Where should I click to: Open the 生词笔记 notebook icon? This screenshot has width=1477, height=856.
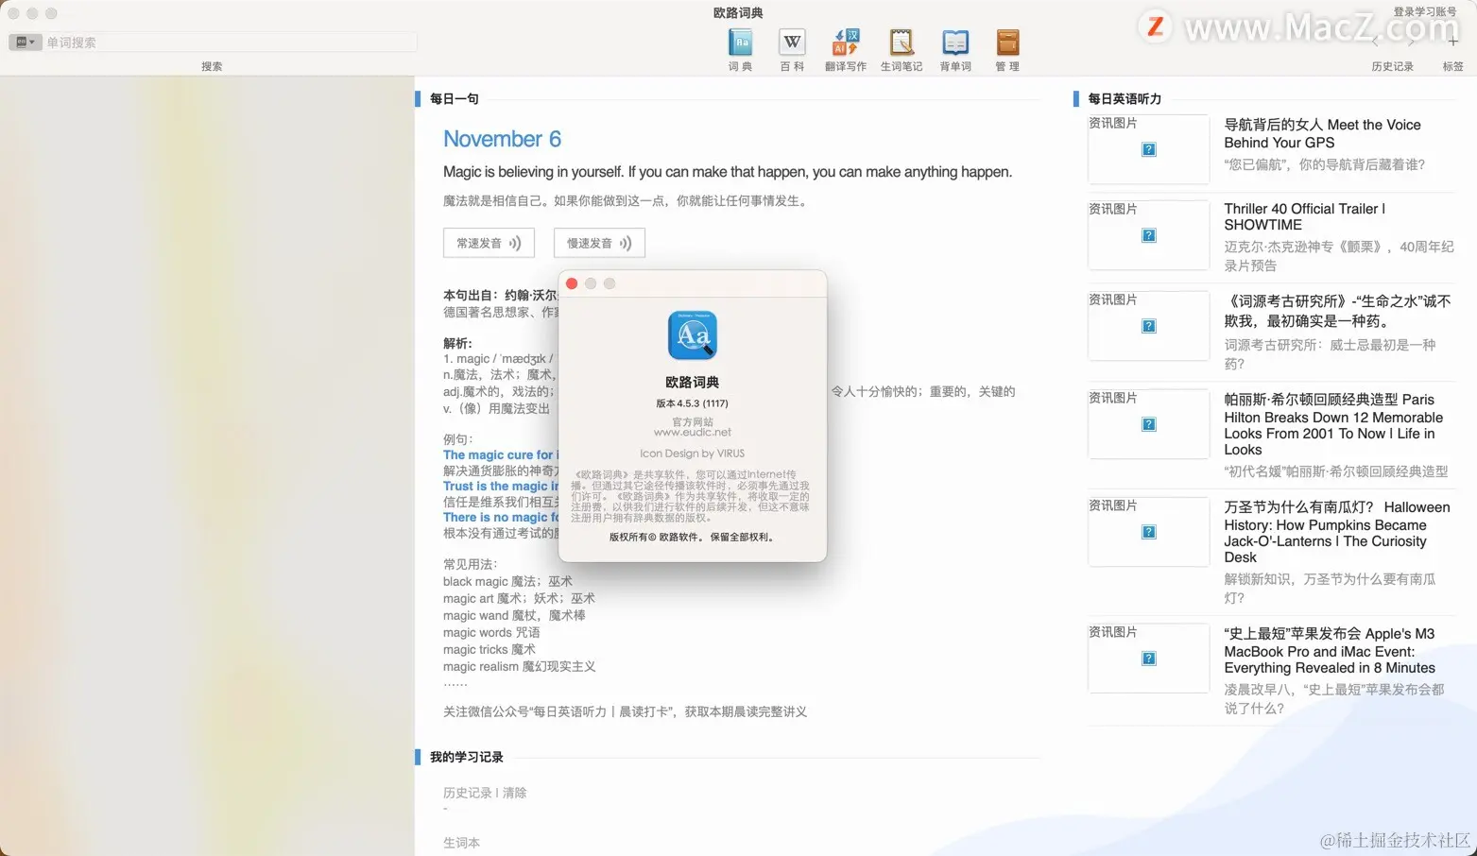tap(902, 43)
